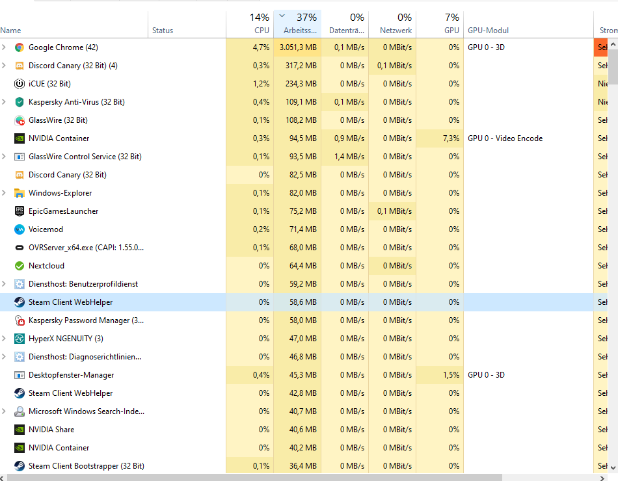Click the horizontal scrollbar thumb

254,478
